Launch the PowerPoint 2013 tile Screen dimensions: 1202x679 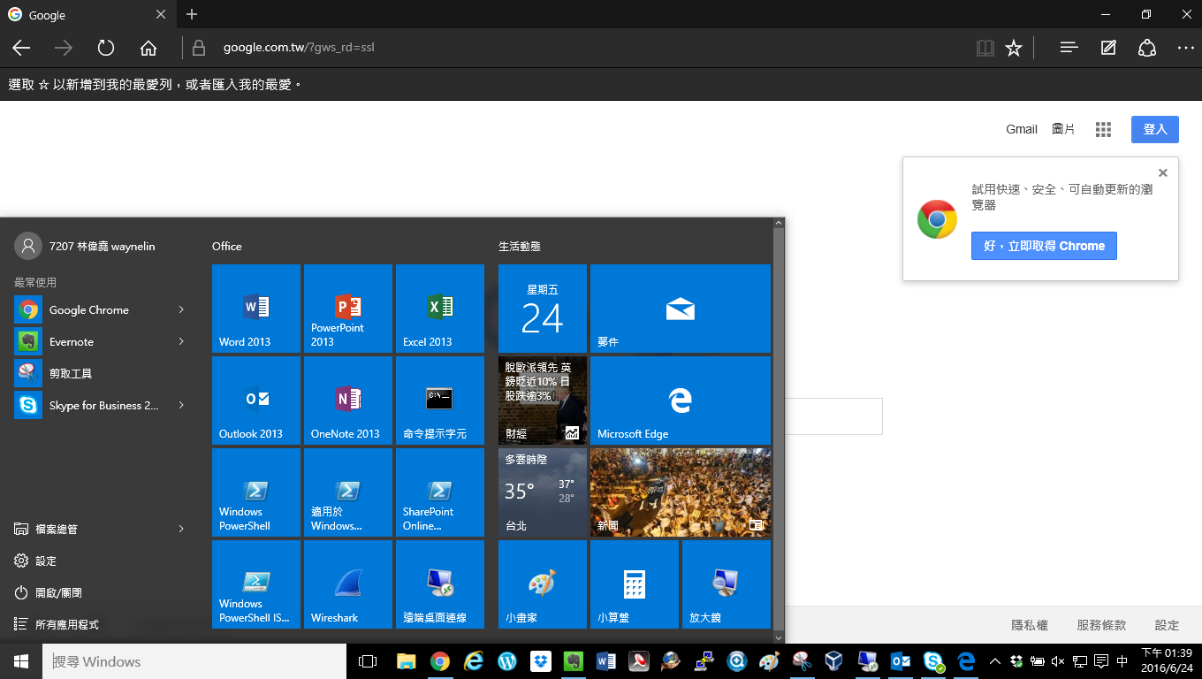[x=348, y=309]
